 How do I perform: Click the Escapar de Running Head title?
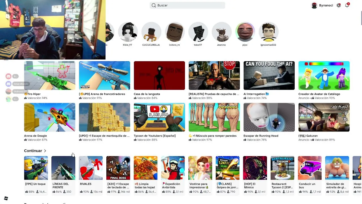261,136
